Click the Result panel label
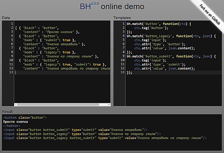 click(7, 112)
